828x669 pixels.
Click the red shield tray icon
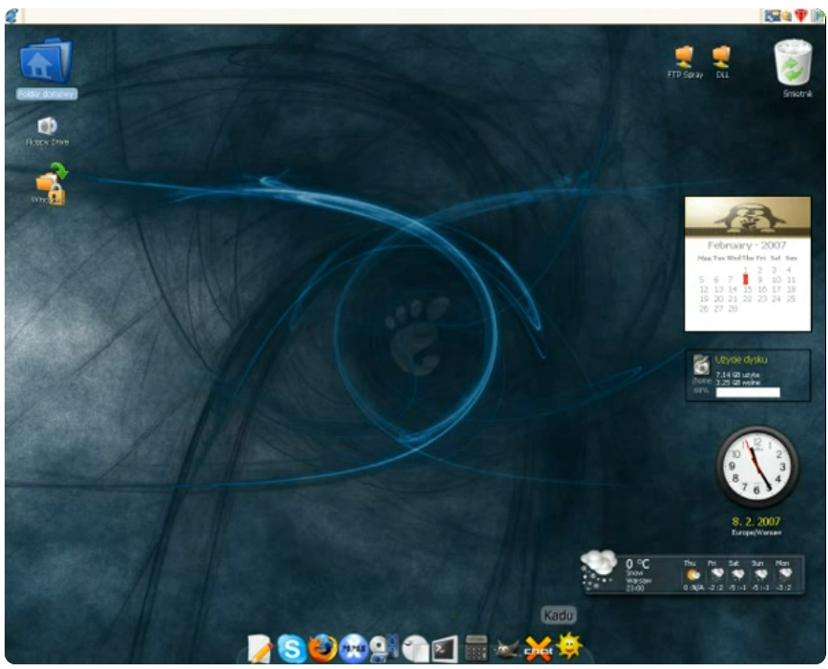pos(801,16)
